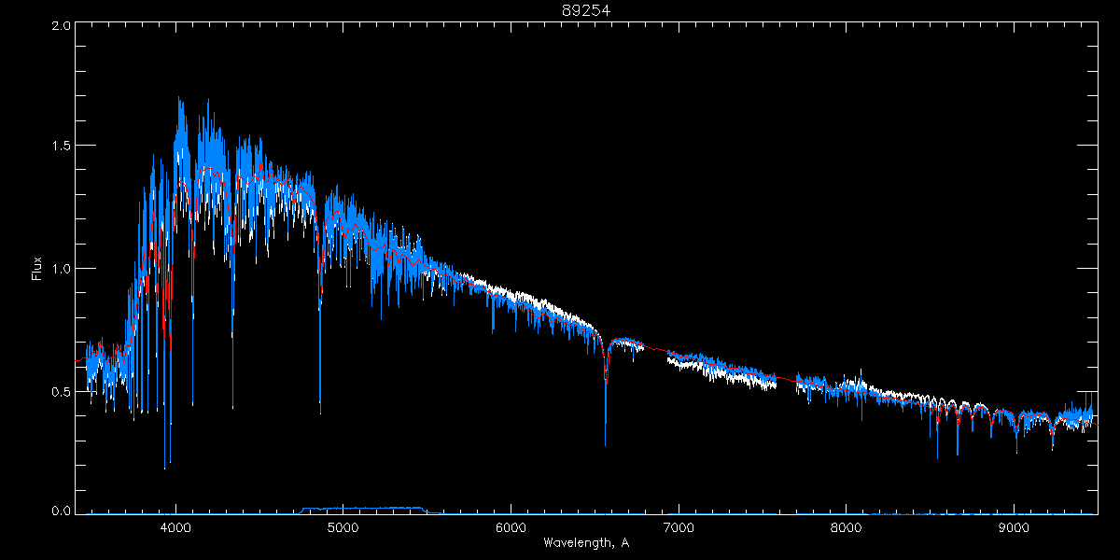Select the Flux y-axis label
The height and width of the screenshot is (560, 1120).
point(37,268)
